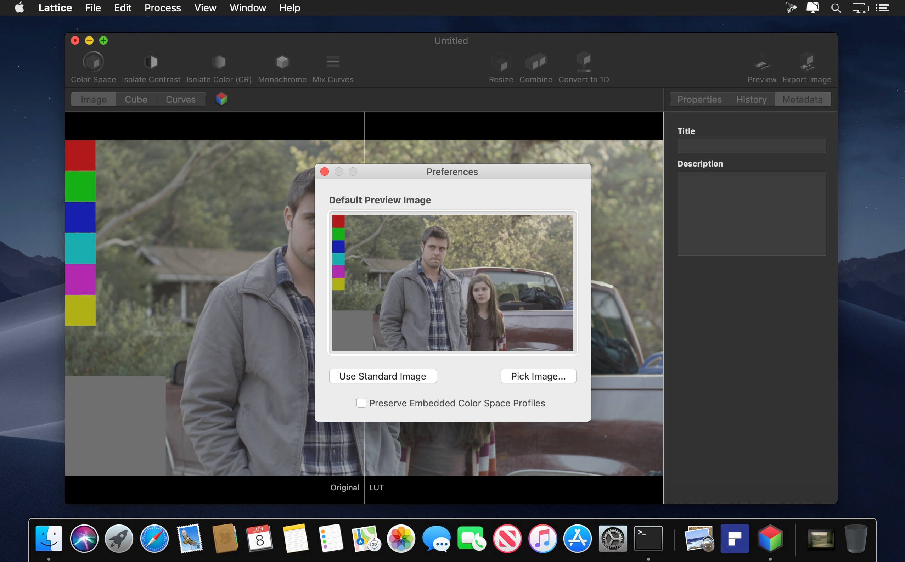Open Safari from the Dock
This screenshot has width=905, height=562.
tap(154, 538)
